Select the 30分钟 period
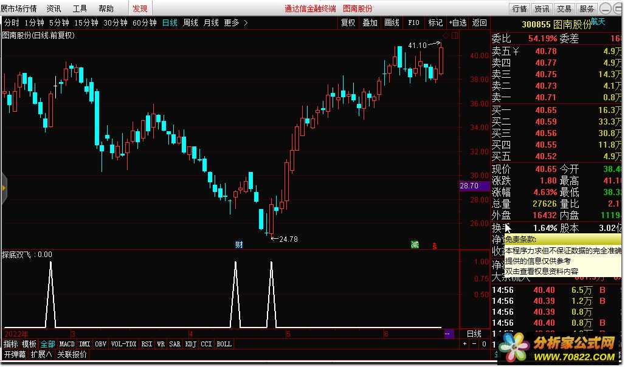Screen dimensions: 625x367 [115, 22]
